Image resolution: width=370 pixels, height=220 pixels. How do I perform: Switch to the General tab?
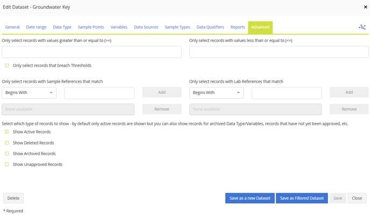12,27
